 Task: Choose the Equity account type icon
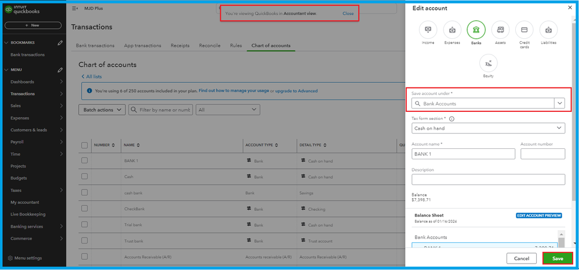coord(488,63)
